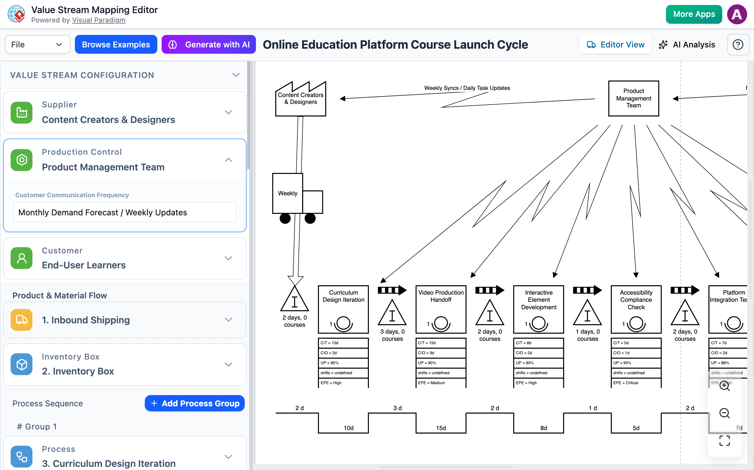Click the zoom out magnifier icon

tap(724, 413)
